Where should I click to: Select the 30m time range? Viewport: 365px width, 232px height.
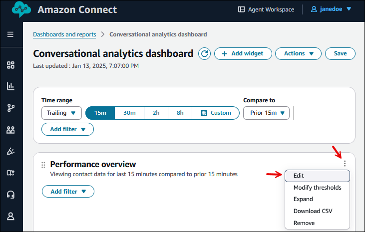coord(129,113)
